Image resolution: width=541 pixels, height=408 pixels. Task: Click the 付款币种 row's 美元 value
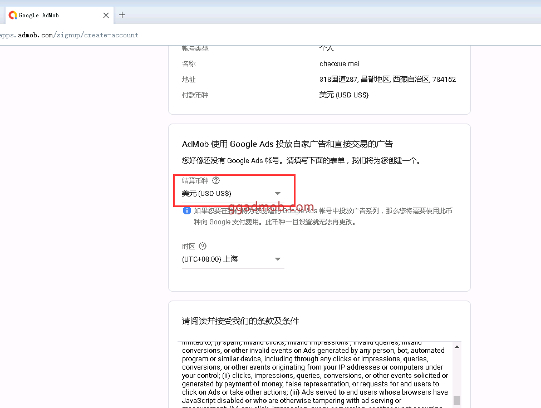coord(343,95)
